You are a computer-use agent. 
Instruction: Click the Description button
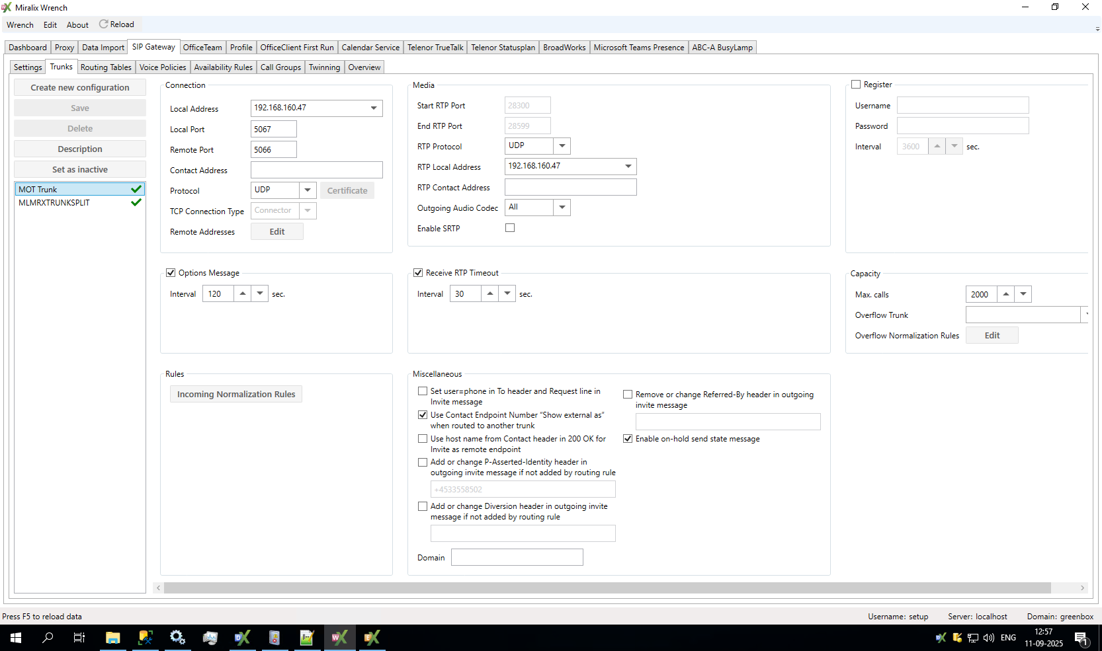click(x=80, y=149)
